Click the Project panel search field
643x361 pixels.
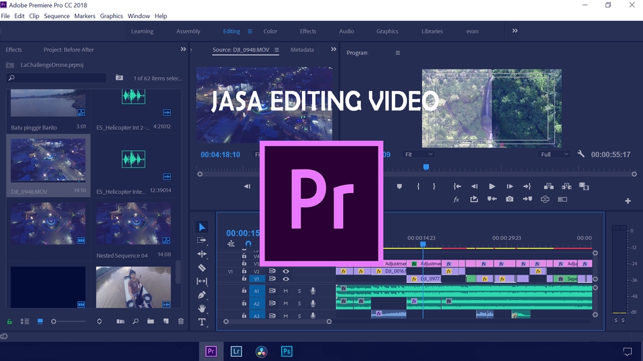(56, 78)
